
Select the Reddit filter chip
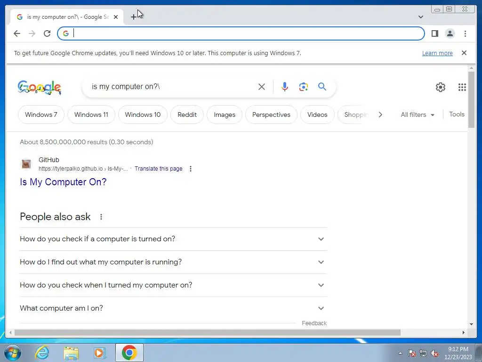(187, 115)
